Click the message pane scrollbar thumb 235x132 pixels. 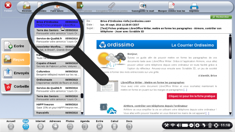(x=230, y=48)
